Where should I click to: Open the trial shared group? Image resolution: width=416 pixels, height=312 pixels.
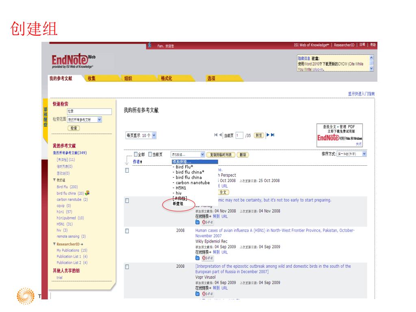click(x=59, y=277)
